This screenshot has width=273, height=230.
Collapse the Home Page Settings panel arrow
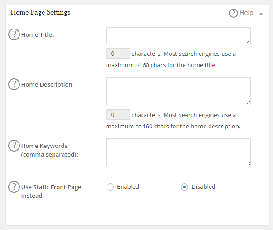[x=261, y=13]
